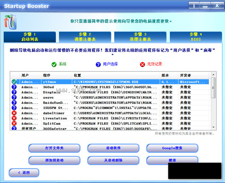Click the question mark icon beside Dingtalk
225x183 pixels.
[14, 92]
